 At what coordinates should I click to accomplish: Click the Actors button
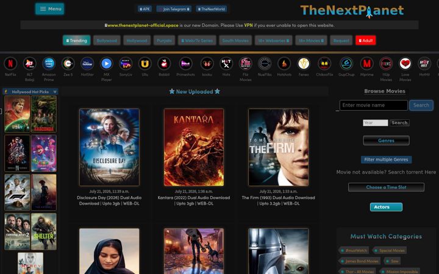pos(386,207)
